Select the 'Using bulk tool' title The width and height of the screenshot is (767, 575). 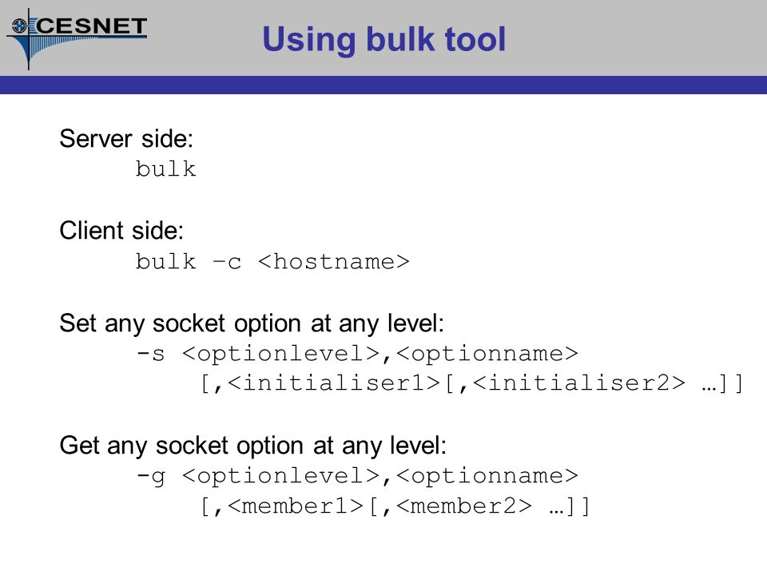click(384, 39)
